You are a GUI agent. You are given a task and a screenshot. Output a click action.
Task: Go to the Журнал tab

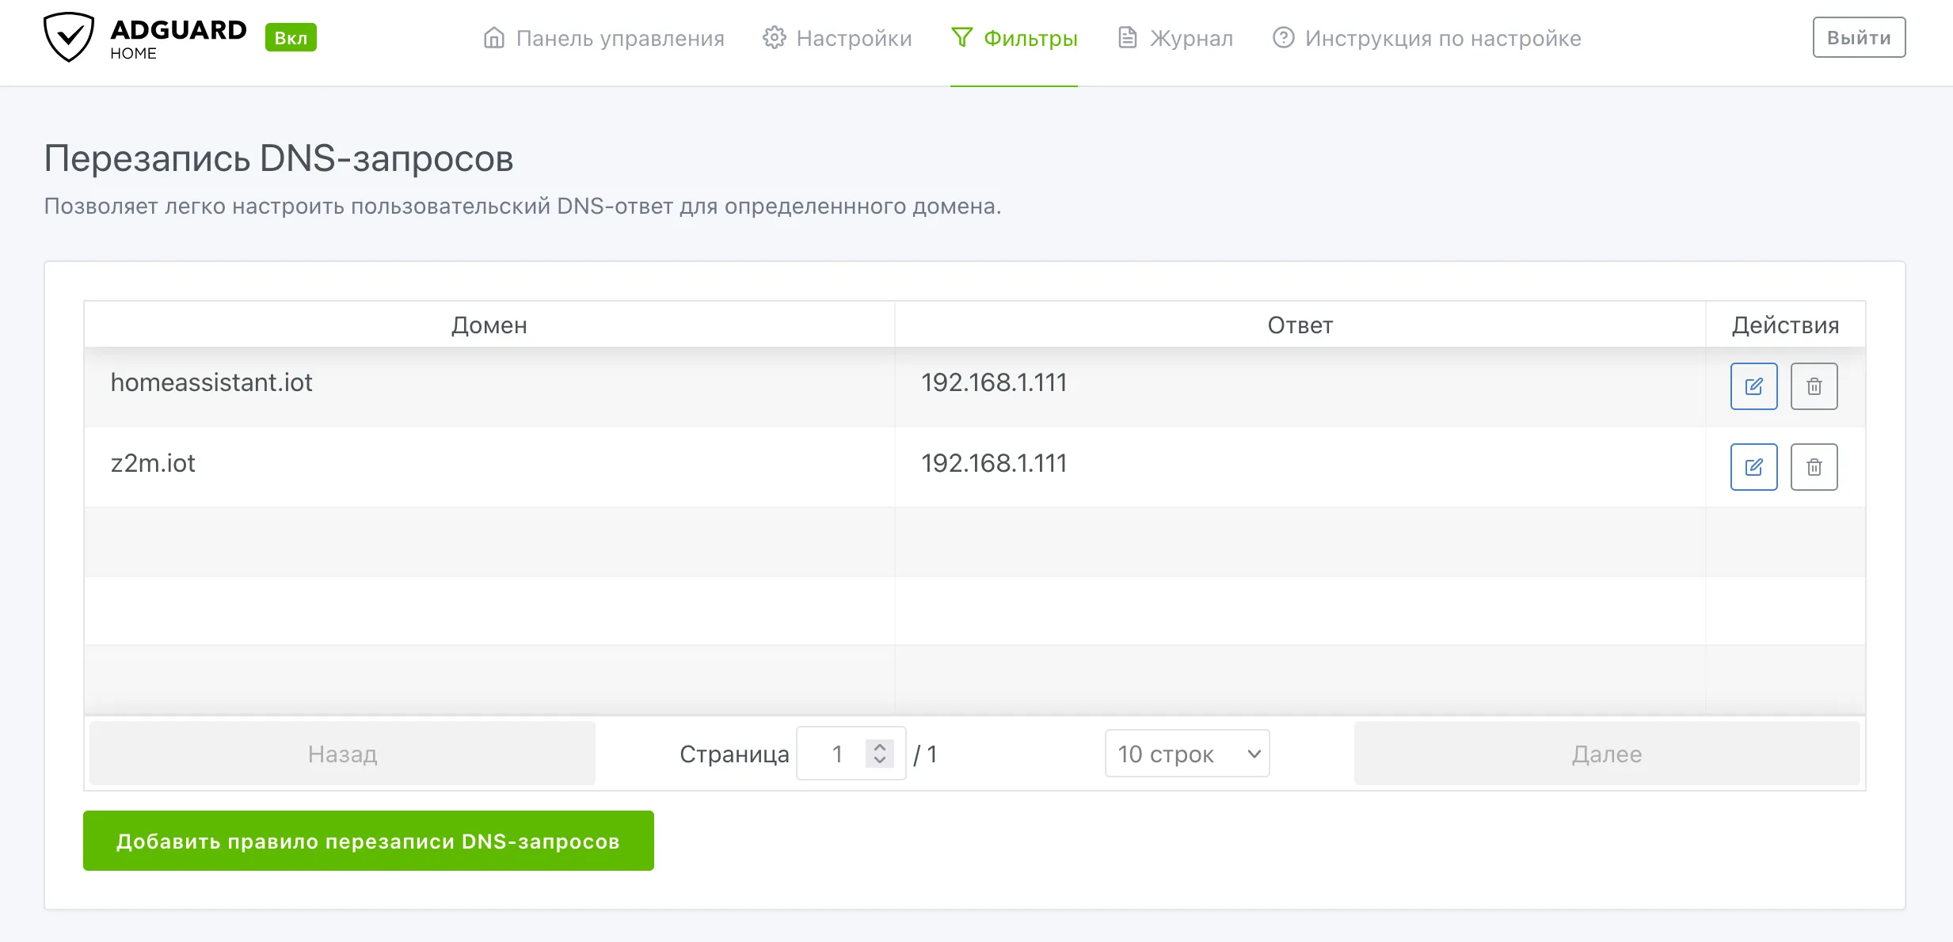click(1175, 38)
